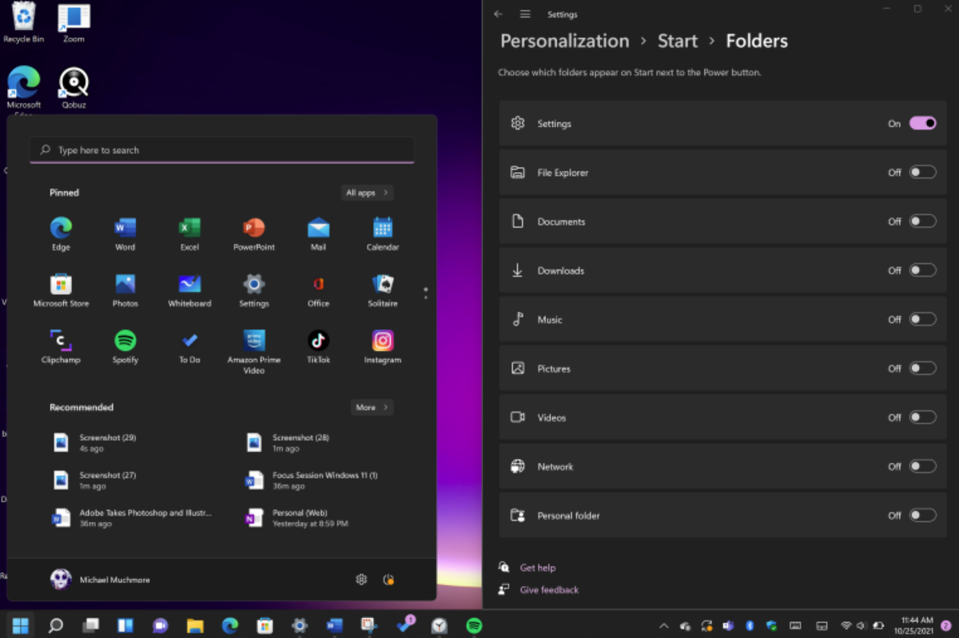Open the Photos app icon
The height and width of the screenshot is (638, 959).
(125, 290)
